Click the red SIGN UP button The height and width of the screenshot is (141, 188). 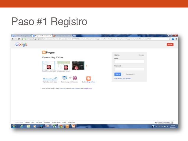[170, 44]
